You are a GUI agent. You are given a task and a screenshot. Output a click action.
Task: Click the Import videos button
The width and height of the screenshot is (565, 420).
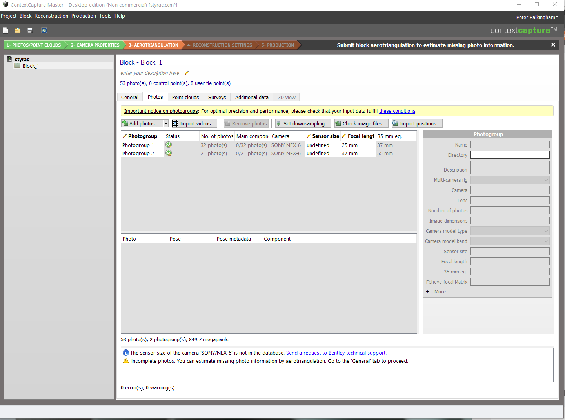pos(194,124)
